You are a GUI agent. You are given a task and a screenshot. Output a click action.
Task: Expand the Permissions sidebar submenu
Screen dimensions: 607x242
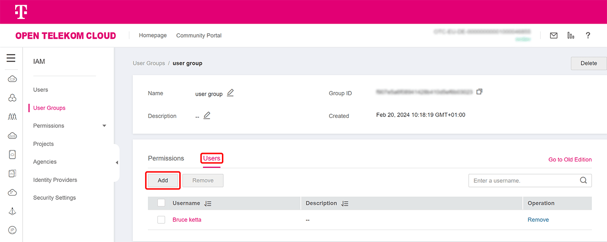click(x=104, y=126)
